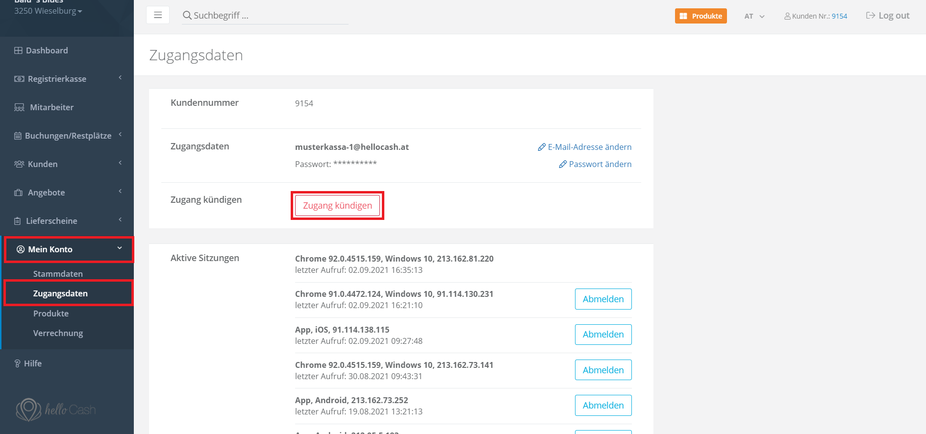Image resolution: width=926 pixels, height=434 pixels.
Task: Click the Aktive Sitzungen label
Action: click(x=205, y=258)
